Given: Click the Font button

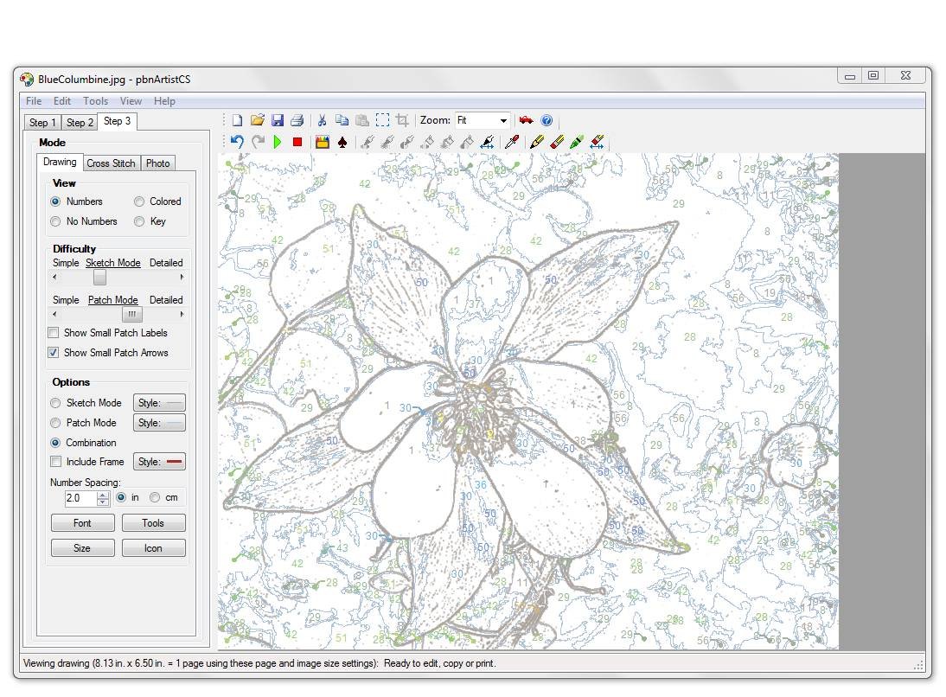Looking at the screenshot, I should 82,523.
